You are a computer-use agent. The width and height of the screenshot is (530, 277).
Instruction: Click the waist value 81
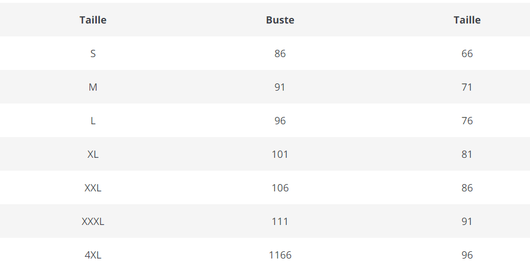tap(467, 154)
